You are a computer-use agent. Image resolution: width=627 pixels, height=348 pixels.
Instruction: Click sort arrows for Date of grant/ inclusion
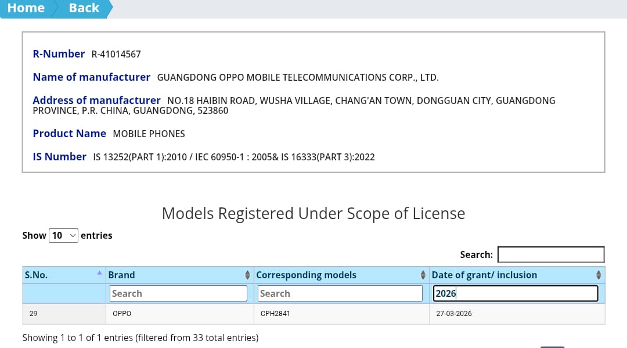pos(599,275)
